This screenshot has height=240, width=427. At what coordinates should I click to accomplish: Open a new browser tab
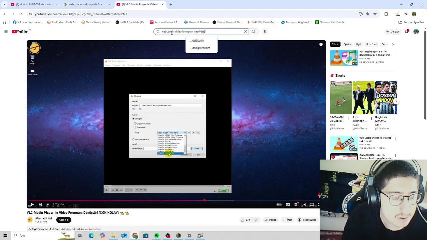pos(171,4)
